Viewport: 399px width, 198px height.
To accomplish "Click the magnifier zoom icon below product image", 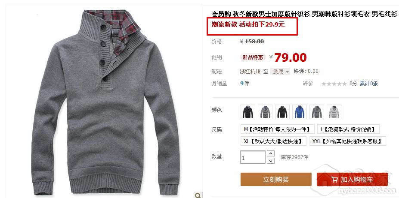I will point(198,195).
